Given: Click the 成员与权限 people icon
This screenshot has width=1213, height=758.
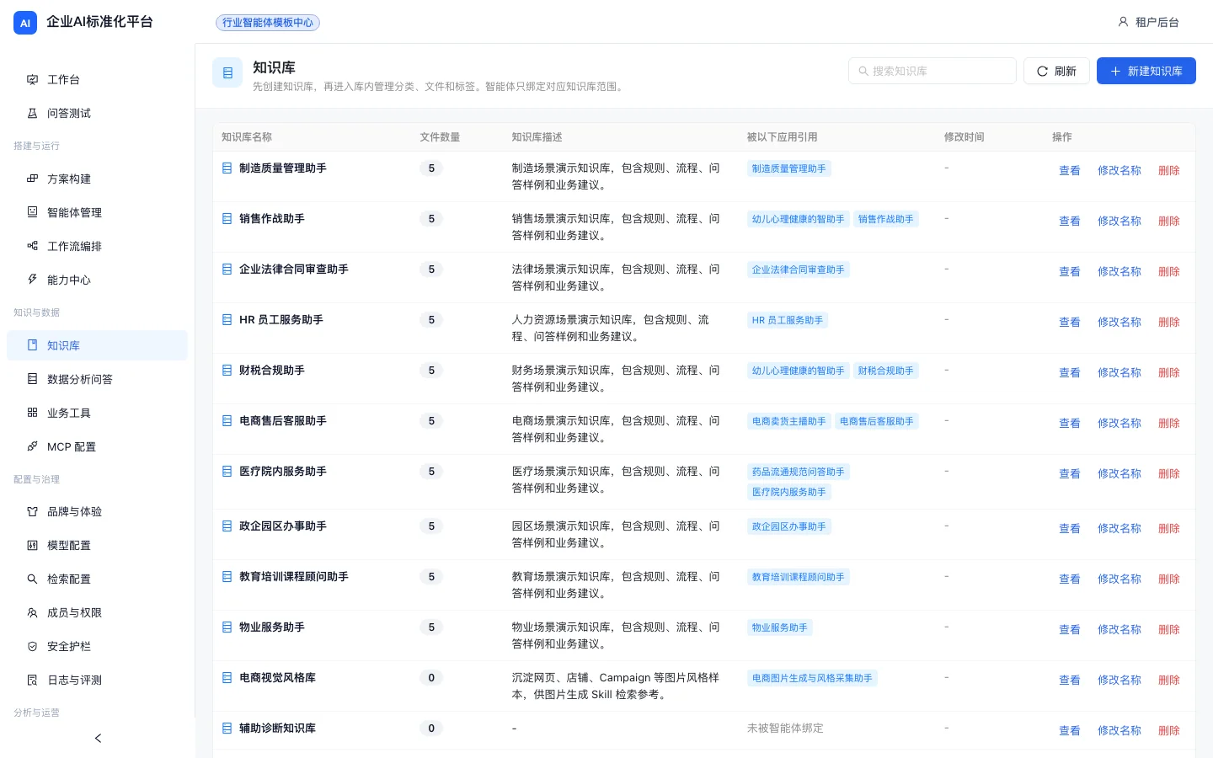Looking at the screenshot, I should tap(32, 612).
